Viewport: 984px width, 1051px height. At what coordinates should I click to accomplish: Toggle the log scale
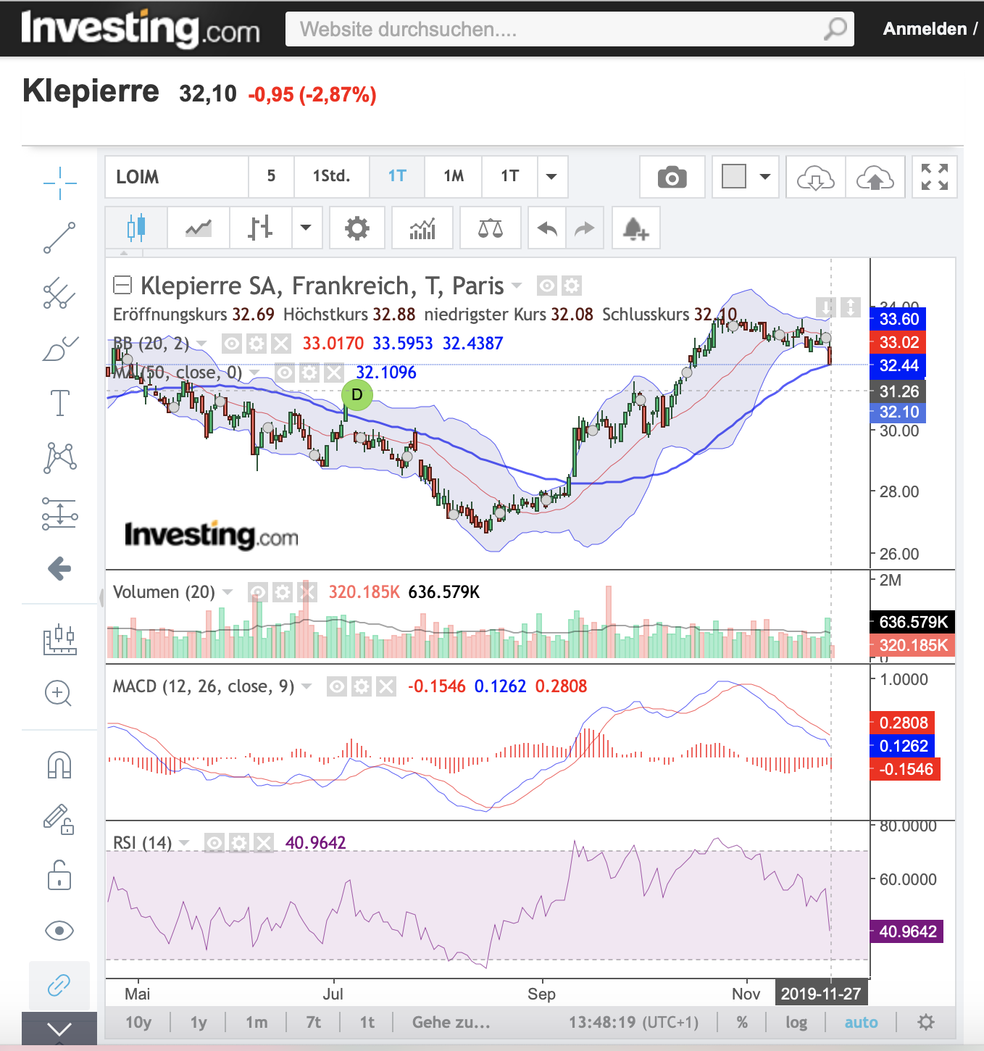tap(796, 1022)
